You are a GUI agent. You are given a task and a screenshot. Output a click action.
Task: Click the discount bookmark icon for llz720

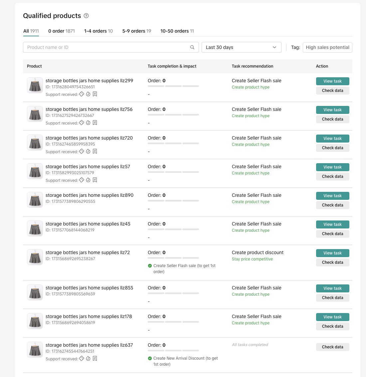pyautogui.click(x=95, y=152)
